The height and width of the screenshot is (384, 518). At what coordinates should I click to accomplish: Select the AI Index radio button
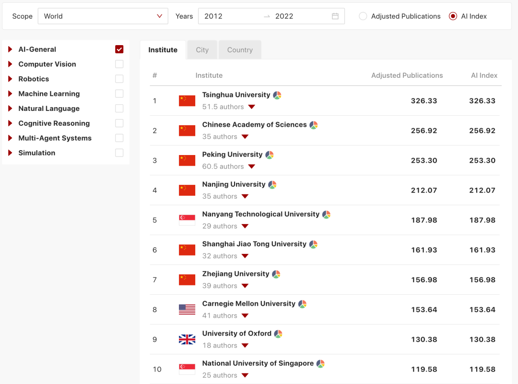[453, 16]
